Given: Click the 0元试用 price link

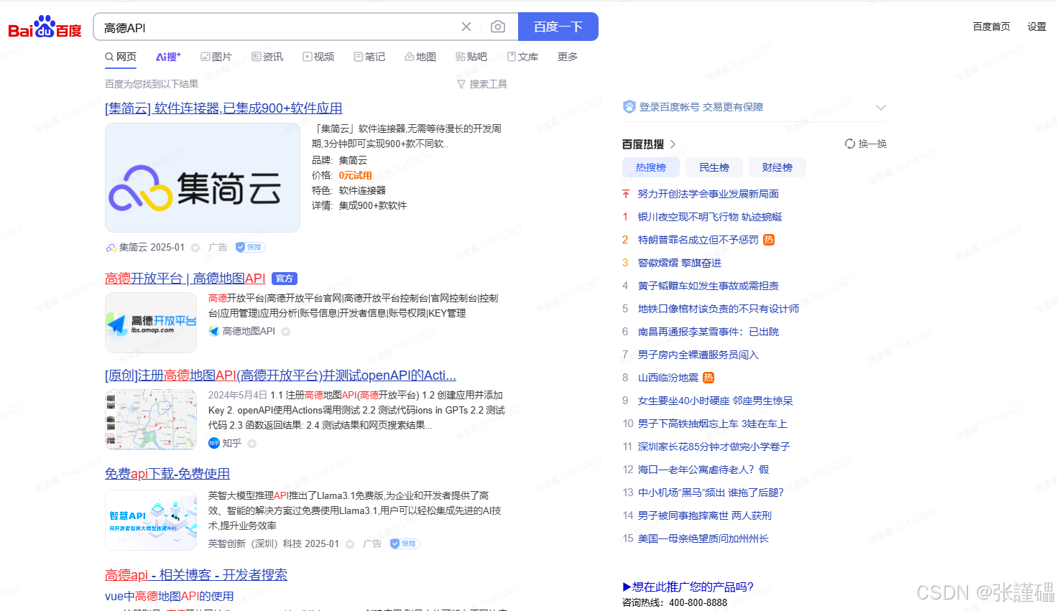Looking at the screenshot, I should tap(356, 175).
